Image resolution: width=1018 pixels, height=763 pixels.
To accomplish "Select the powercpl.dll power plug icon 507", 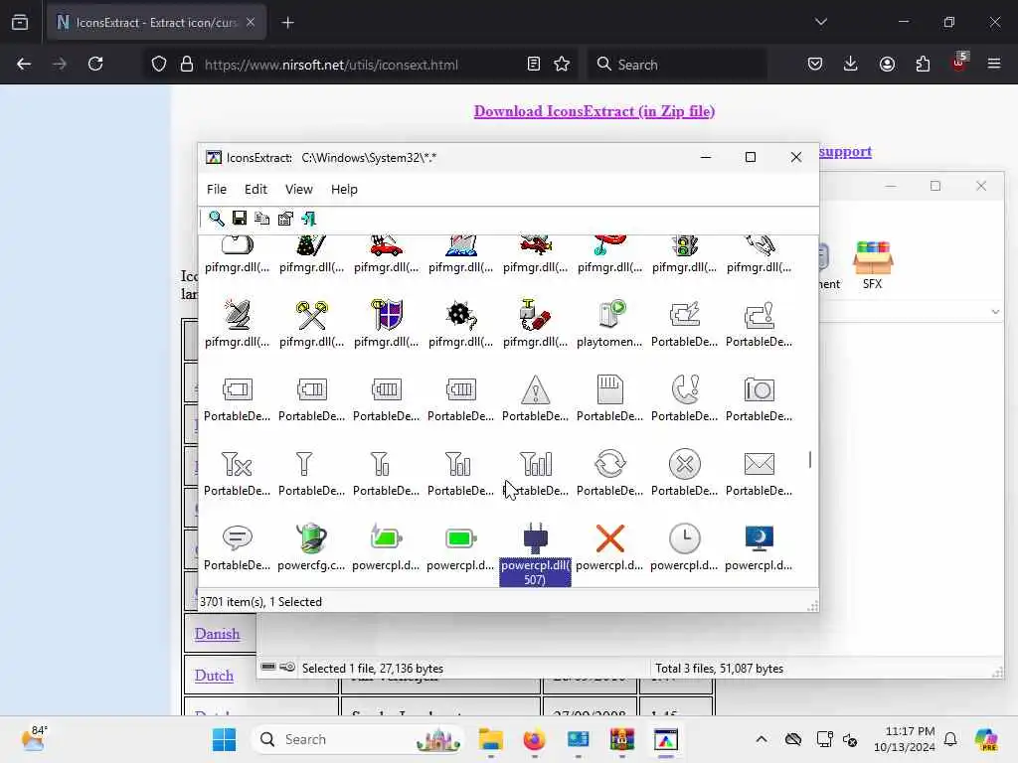I will [x=536, y=537].
